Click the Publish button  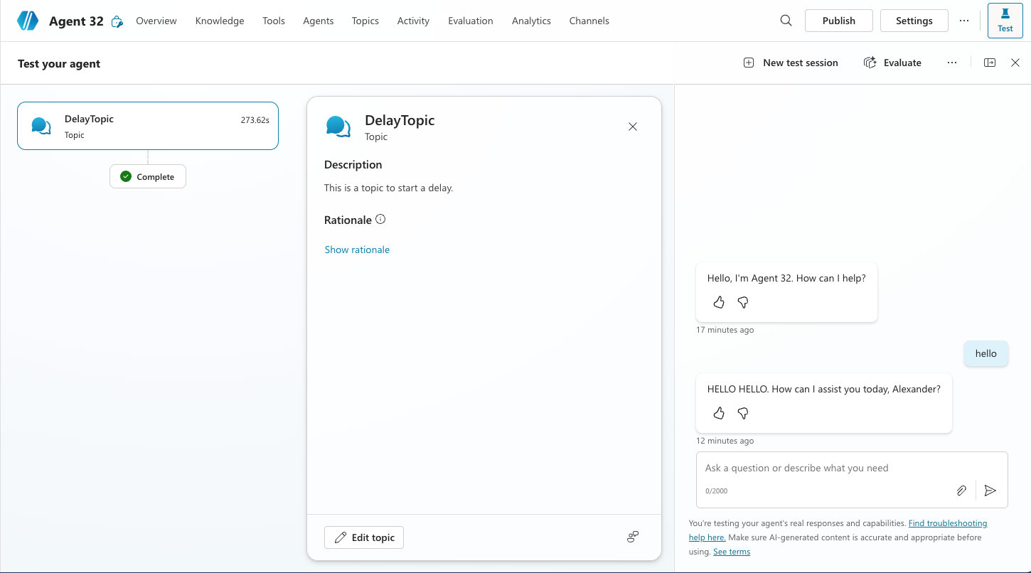coord(838,21)
